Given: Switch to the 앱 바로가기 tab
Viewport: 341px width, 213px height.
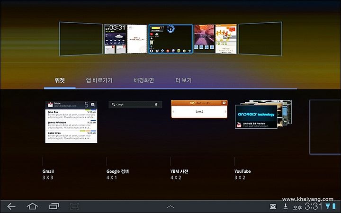Looking at the screenshot, I should pos(99,80).
